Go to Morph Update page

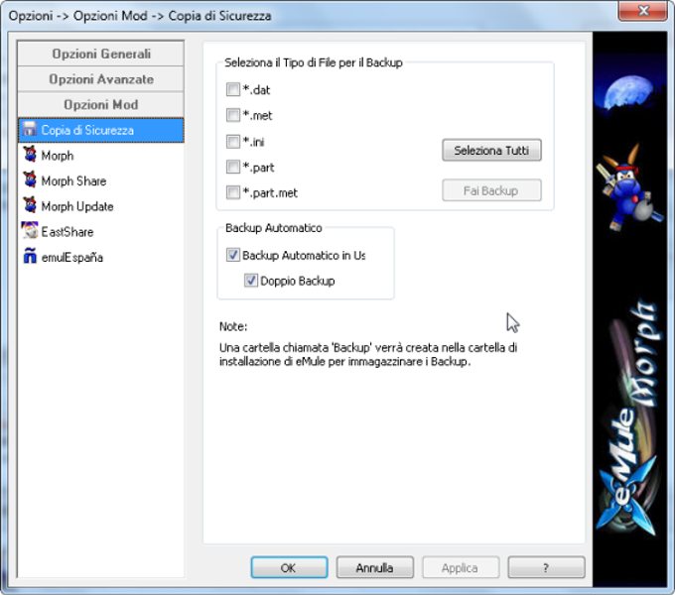click(100, 206)
